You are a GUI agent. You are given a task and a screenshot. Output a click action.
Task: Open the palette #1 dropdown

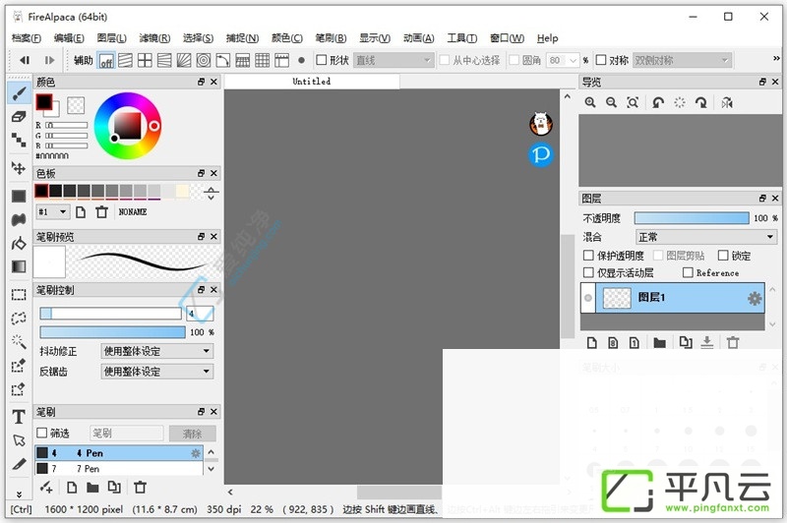52,212
